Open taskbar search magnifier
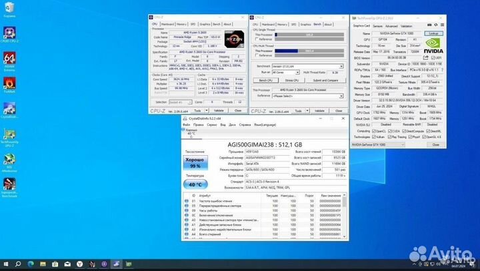The width and height of the screenshot is (480, 271). (x=18, y=264)
